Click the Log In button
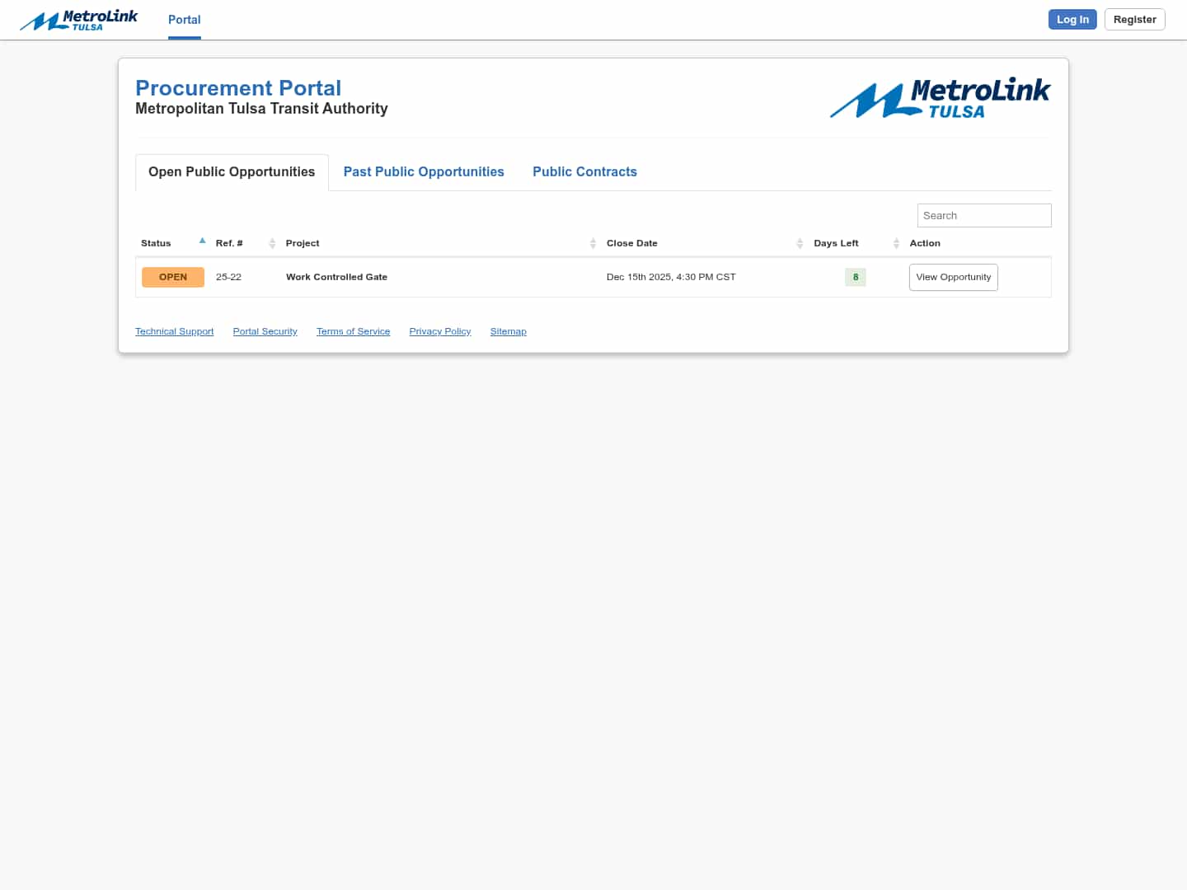The image size is (1187, 890). [x=1072, y=20]
